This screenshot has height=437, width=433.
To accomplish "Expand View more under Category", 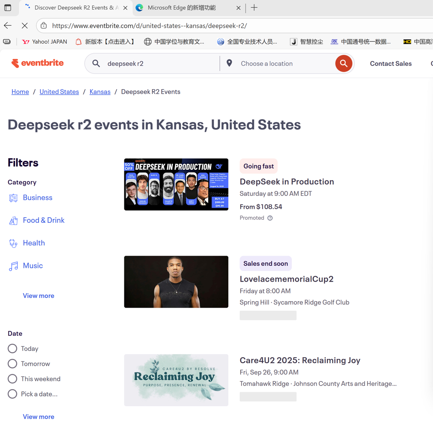I will pos(38,295).
